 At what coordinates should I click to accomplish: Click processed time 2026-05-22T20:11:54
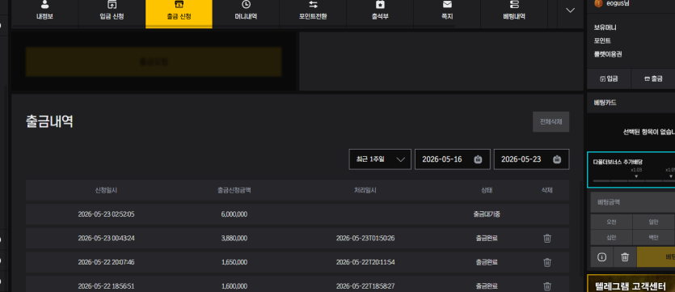tap(365, 262)
